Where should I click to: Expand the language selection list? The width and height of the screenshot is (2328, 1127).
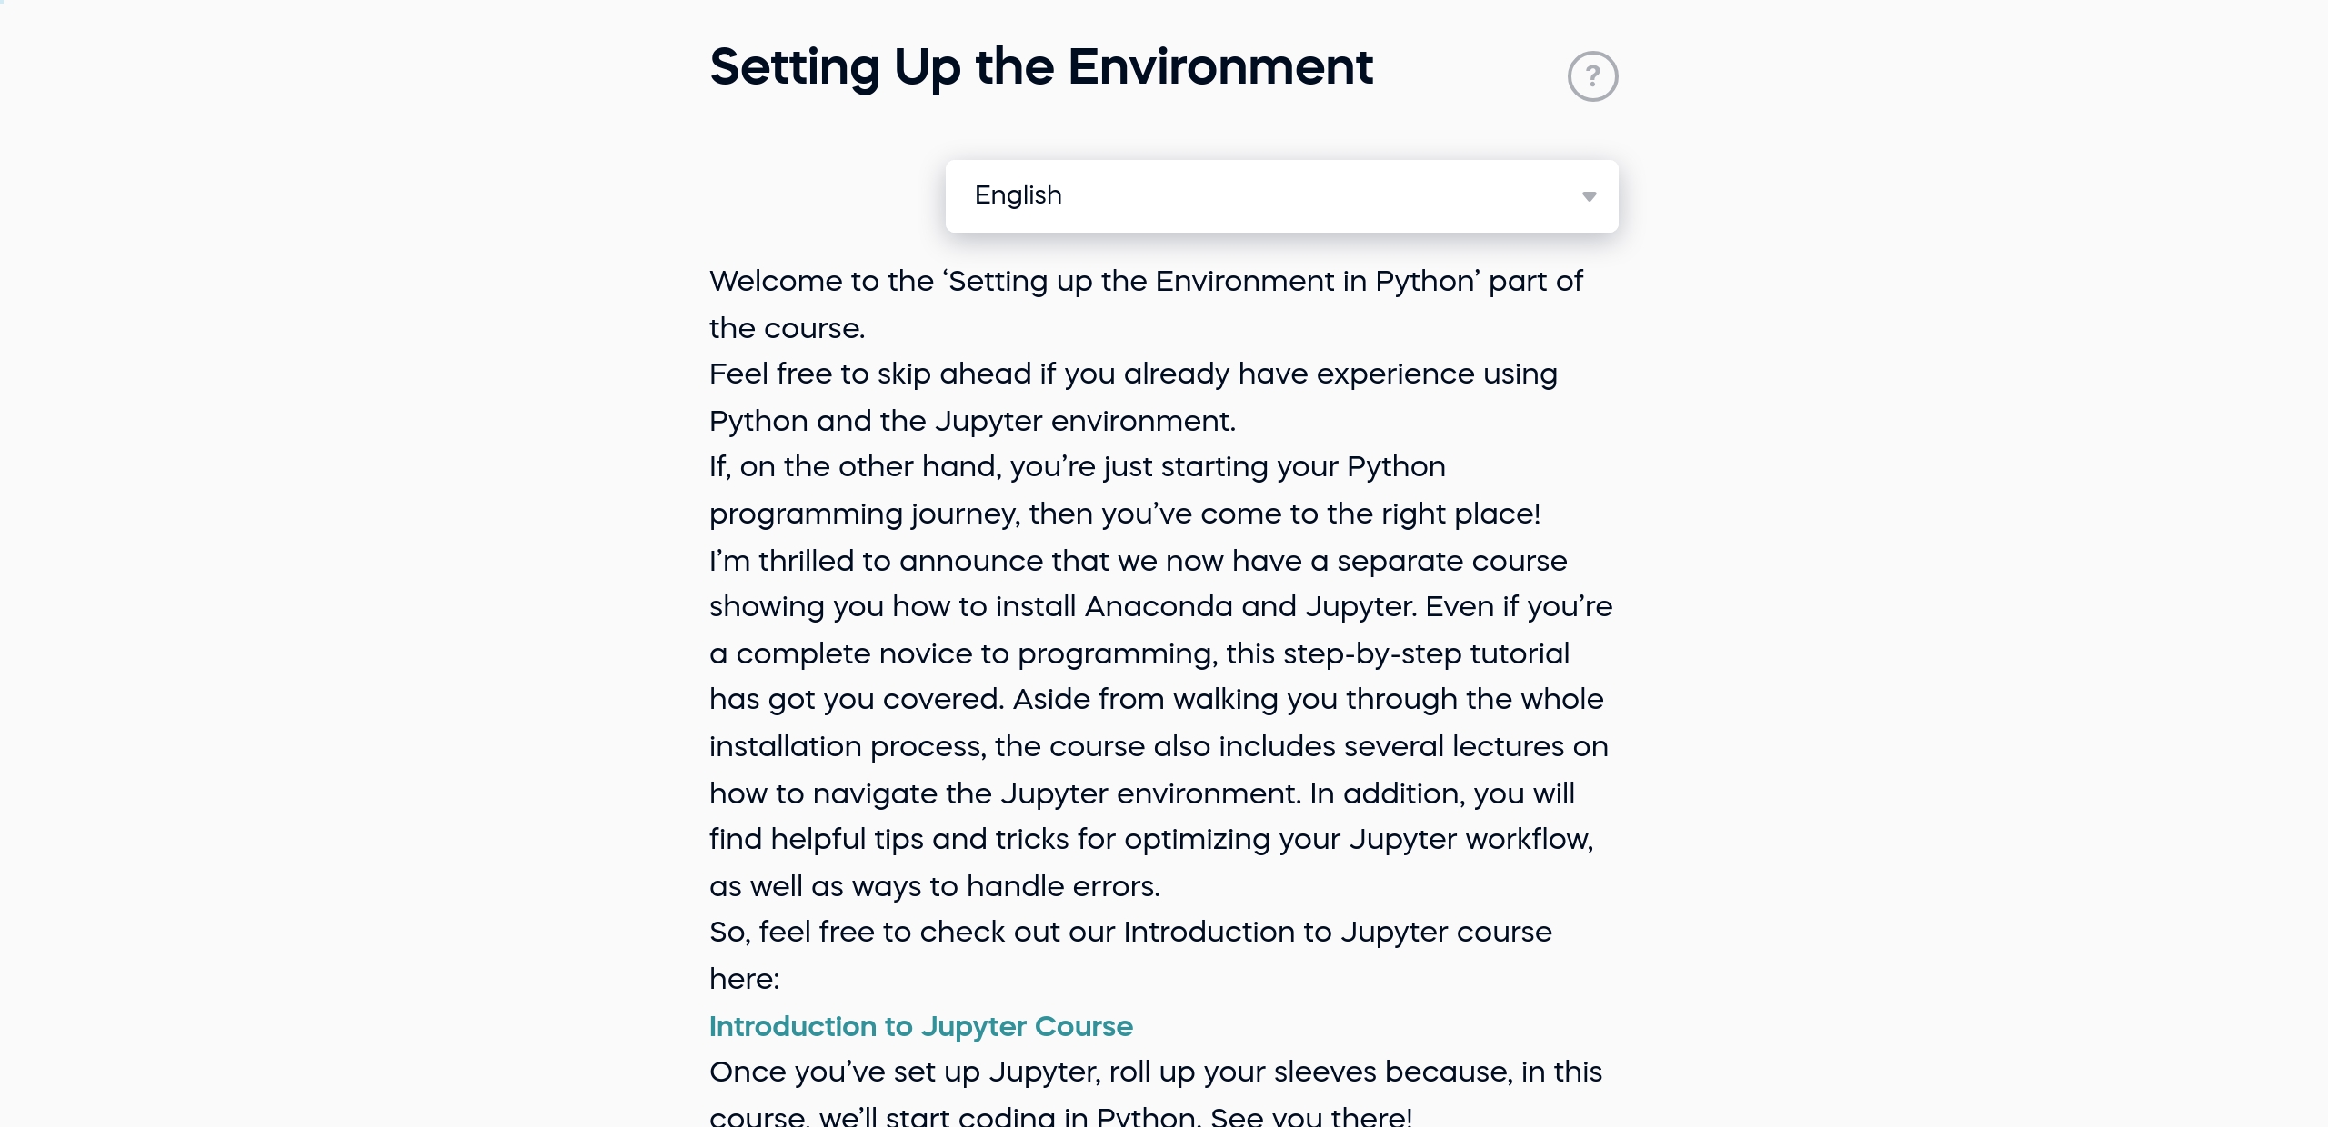[x=1282, y=195]
